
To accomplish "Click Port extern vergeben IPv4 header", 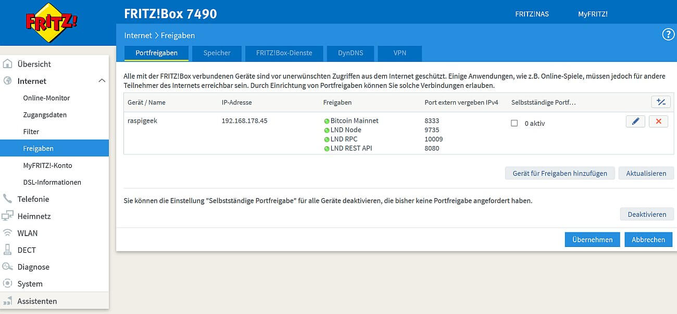I will click(461, 102).
